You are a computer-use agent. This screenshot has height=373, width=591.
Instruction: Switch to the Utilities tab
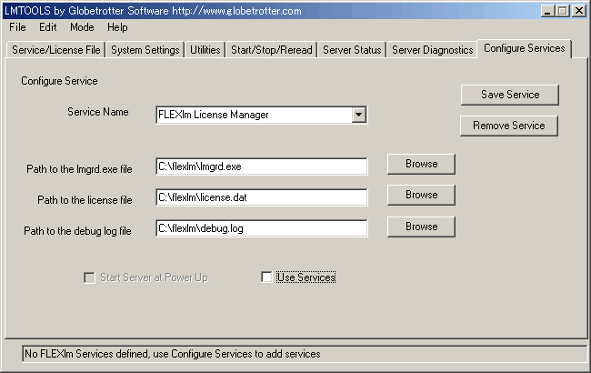205,50
